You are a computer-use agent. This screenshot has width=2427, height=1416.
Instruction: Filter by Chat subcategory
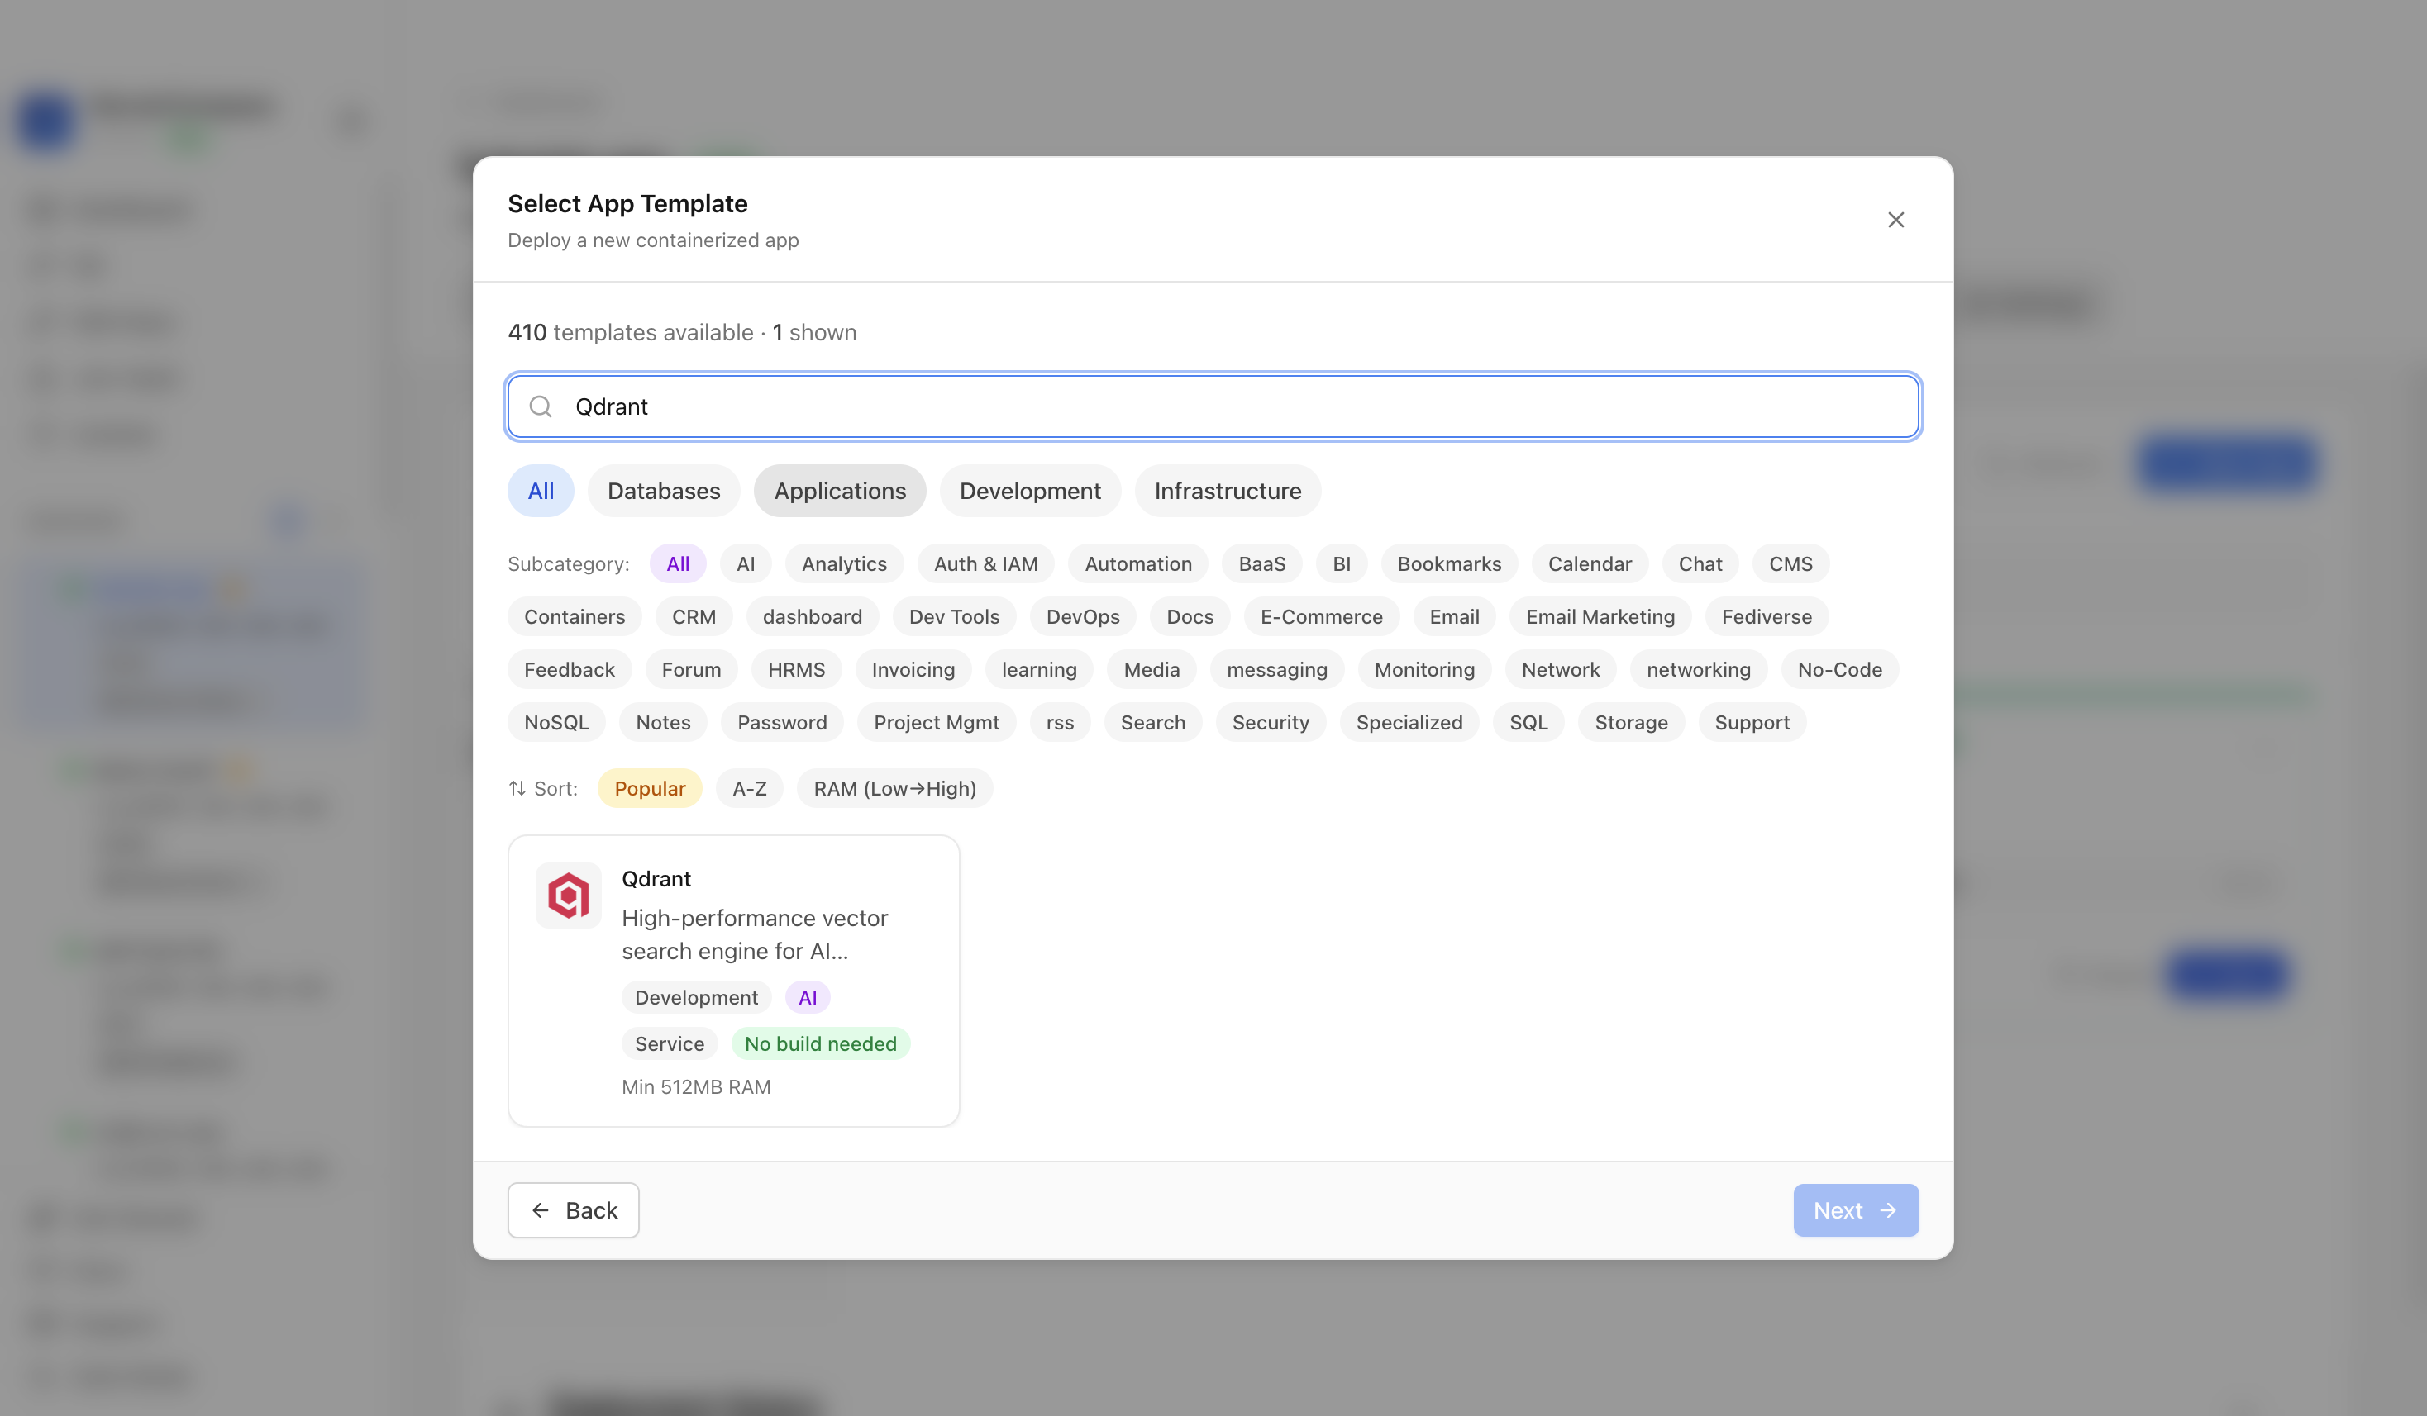pos(1700,564)
